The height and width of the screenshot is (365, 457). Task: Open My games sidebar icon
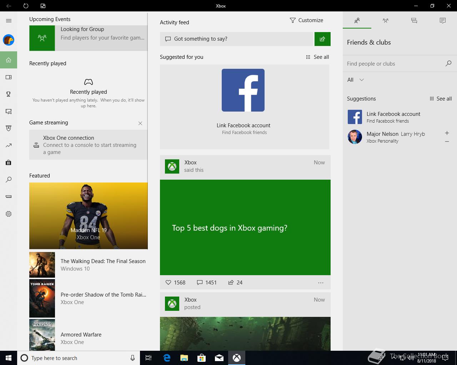pos(9,77)
